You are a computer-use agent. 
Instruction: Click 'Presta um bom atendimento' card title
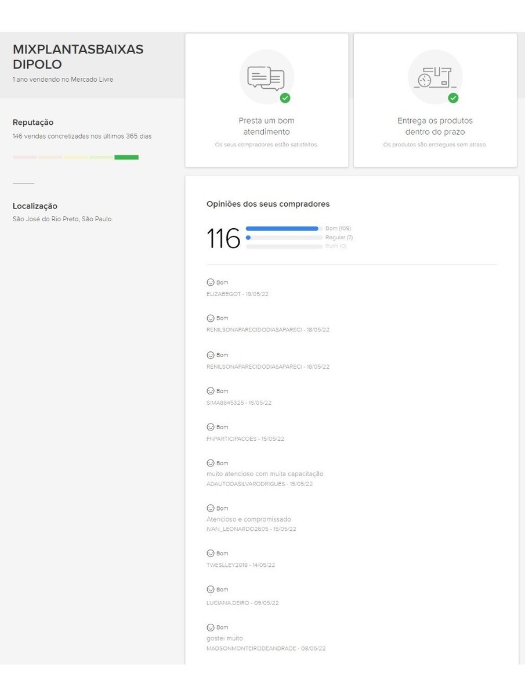point(266,126)
